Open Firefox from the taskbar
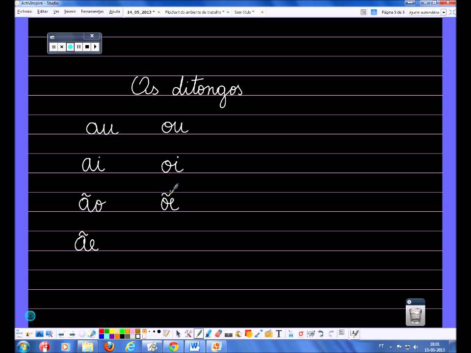Image resolution: width=471 pixels, height=353 pixels. click(109, 347)
